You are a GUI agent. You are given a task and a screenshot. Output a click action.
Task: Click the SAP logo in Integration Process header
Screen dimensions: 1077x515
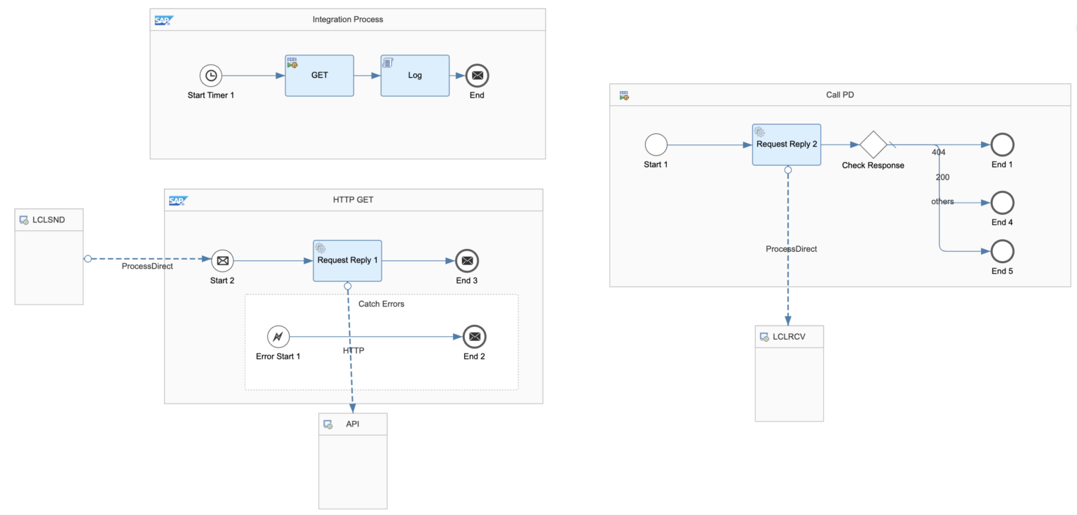[163, 20]
